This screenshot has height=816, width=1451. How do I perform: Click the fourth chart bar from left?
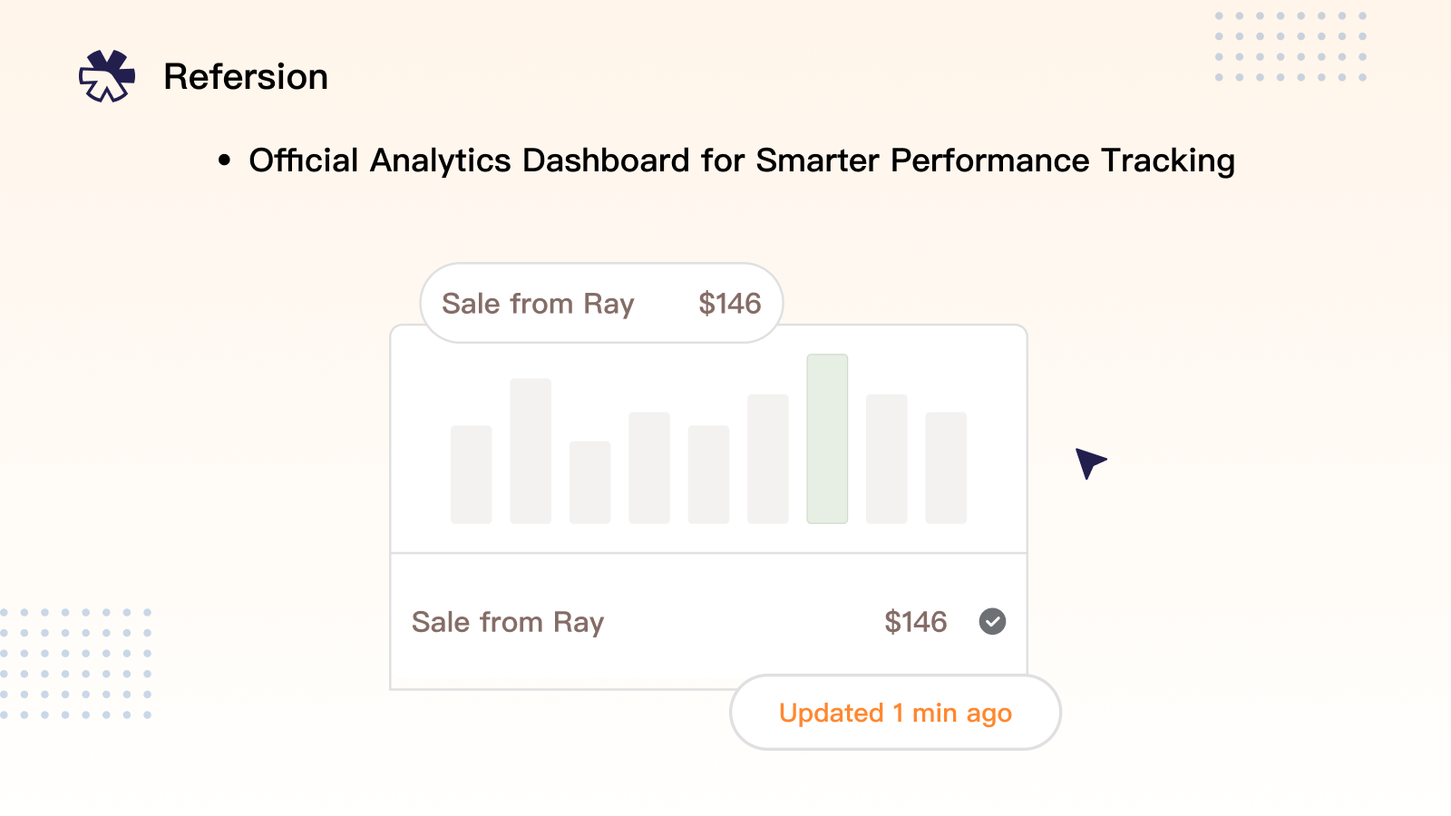pyautogui.click(x=649, y=468)
